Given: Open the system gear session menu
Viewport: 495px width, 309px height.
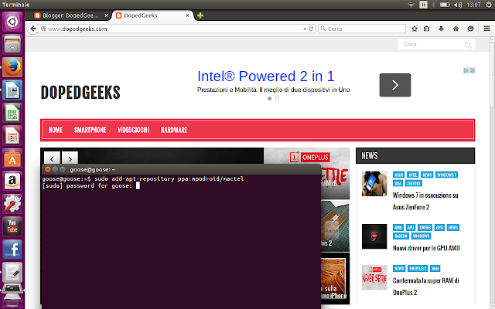Looking at the screenshot, I should click(x=489, y=5).
